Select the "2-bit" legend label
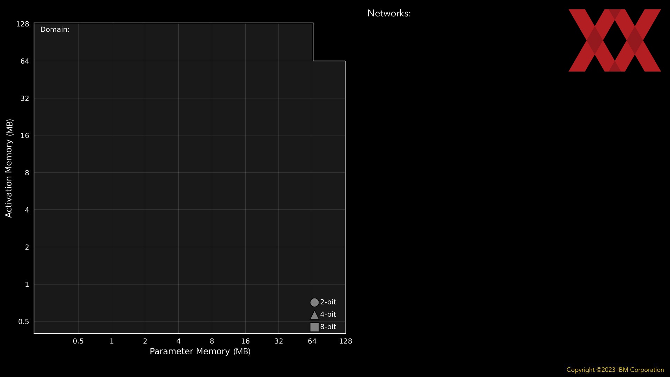 click(x=328, y=302)
